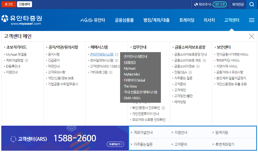Go to ID등록안내
This screenshot has width=258, height=152.
(13, 66)
